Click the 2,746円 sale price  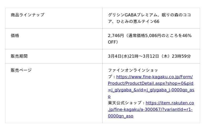pos(116,35)
